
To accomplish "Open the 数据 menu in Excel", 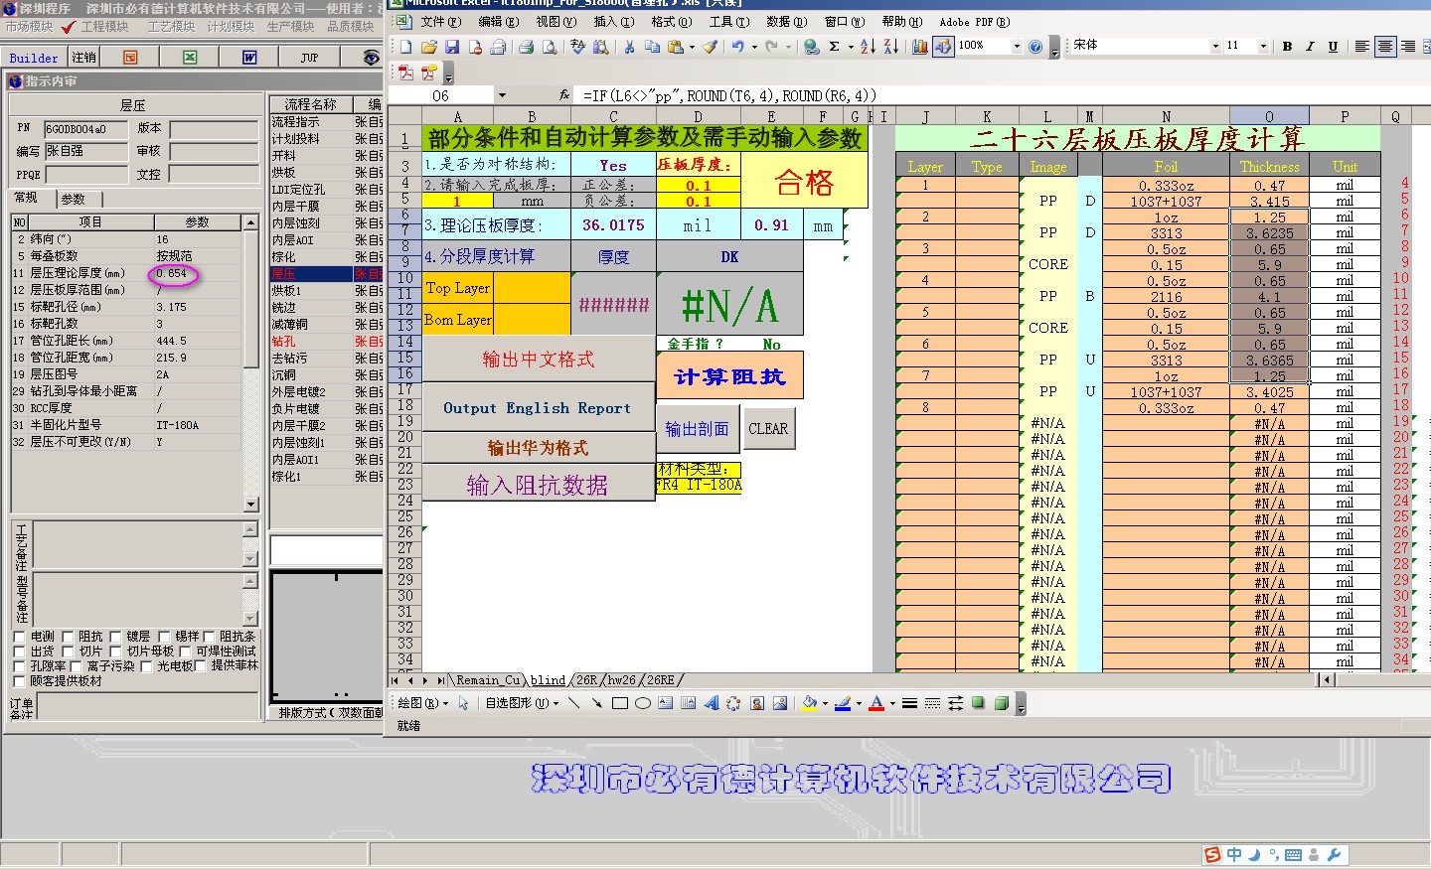I will coord(786,21).
